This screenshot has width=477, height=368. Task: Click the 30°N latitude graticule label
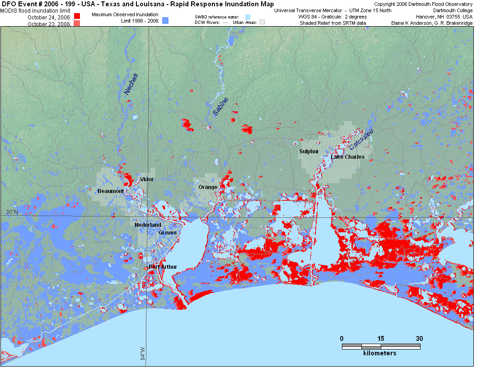pyautogui.click(x=12, y=212)
